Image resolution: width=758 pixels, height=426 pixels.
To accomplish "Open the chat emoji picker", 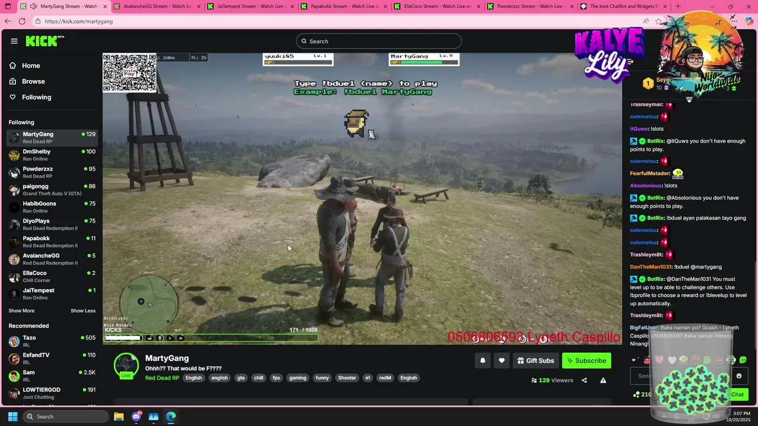I will (x=738, y=376).
